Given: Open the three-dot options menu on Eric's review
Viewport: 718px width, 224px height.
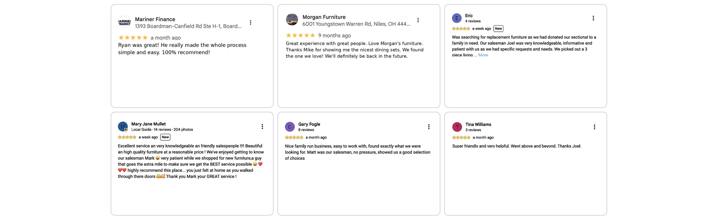Looking at the screenshot, I should (x=593, y=18).
